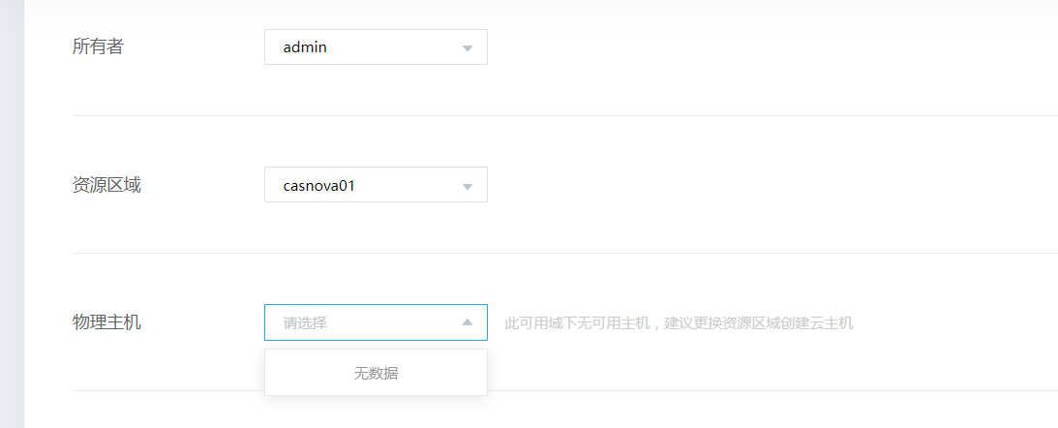Click blank area right of admin dropdown
Screen dimensions: 1058x428
point(726,47)
